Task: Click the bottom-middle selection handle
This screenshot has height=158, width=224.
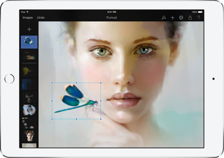Action: [x=77, y=119]
